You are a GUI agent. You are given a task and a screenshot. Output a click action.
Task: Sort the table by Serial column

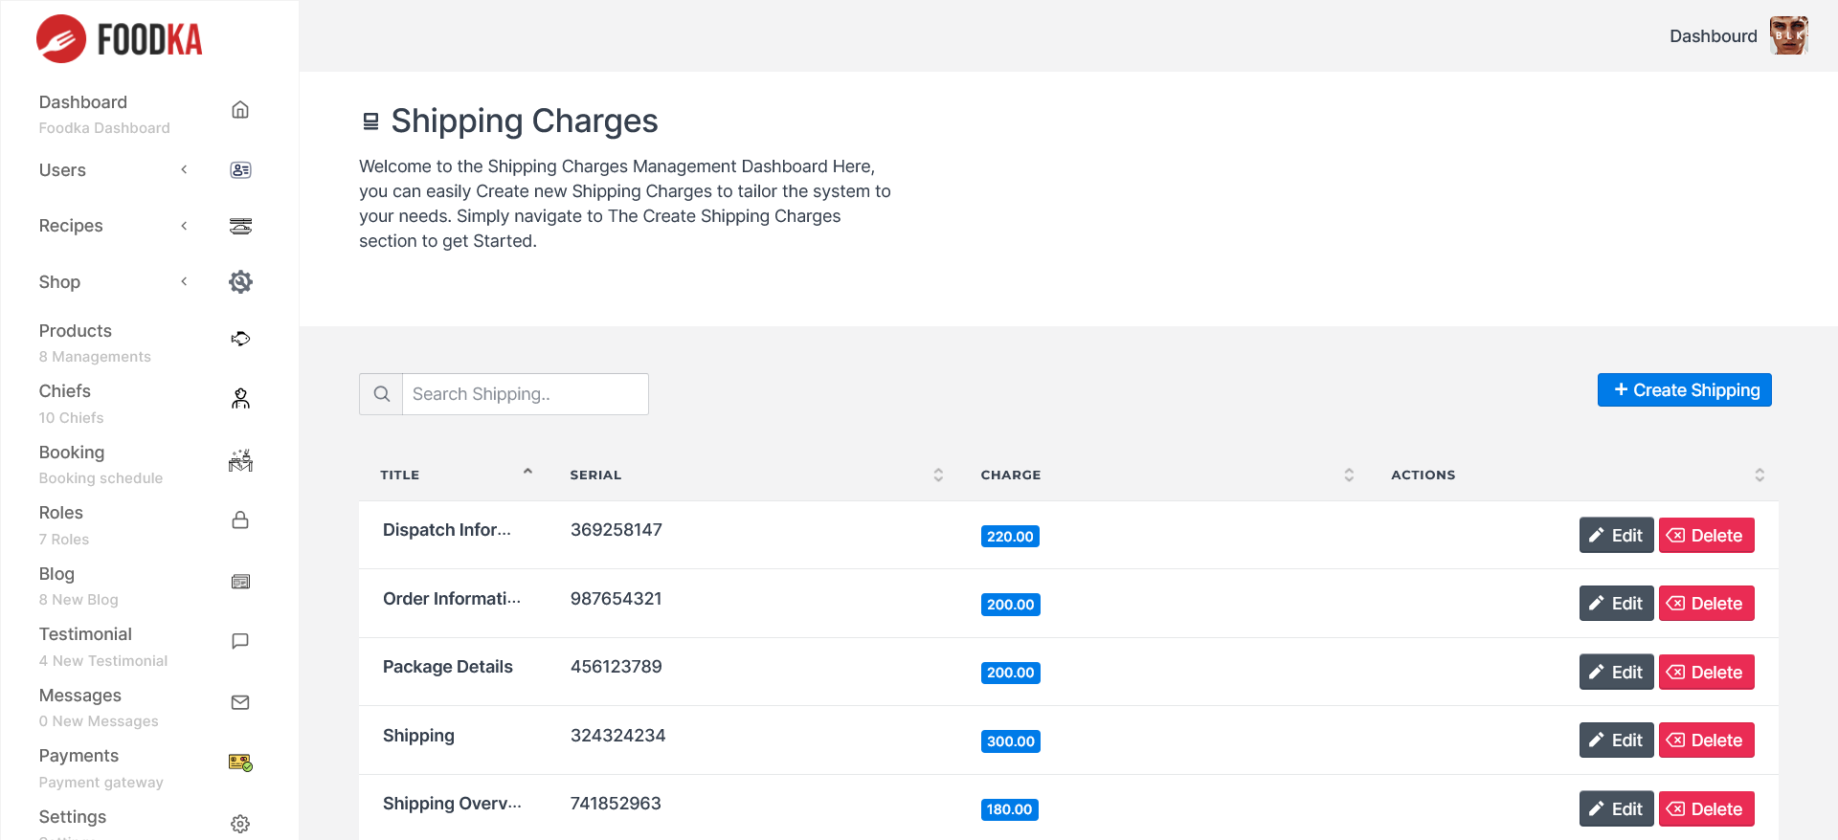pos(938,475)
